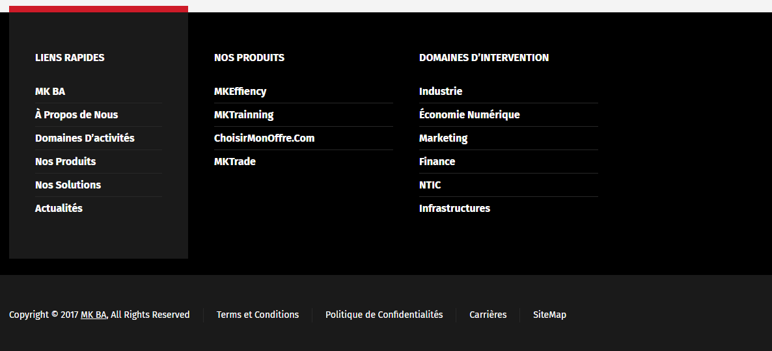View Politique de Confidentialités
772x351 pixels.
(384, 315)
